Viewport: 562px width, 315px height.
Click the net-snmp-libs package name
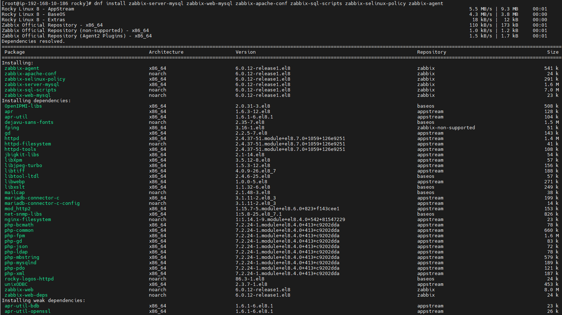23,214
